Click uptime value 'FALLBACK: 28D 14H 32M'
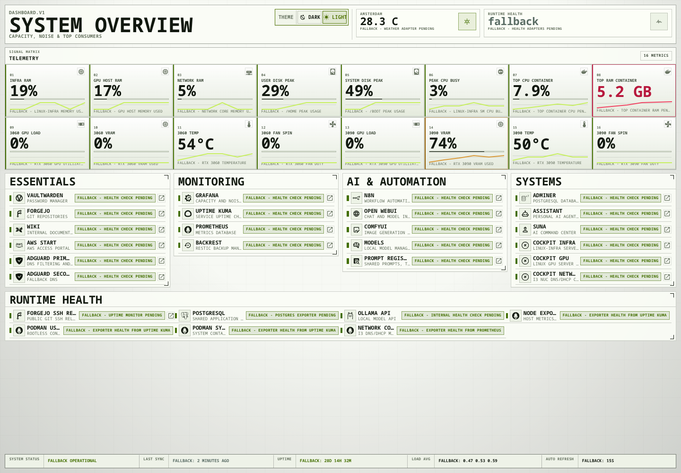Screen dimensions: 681x473 pos(325,461)
